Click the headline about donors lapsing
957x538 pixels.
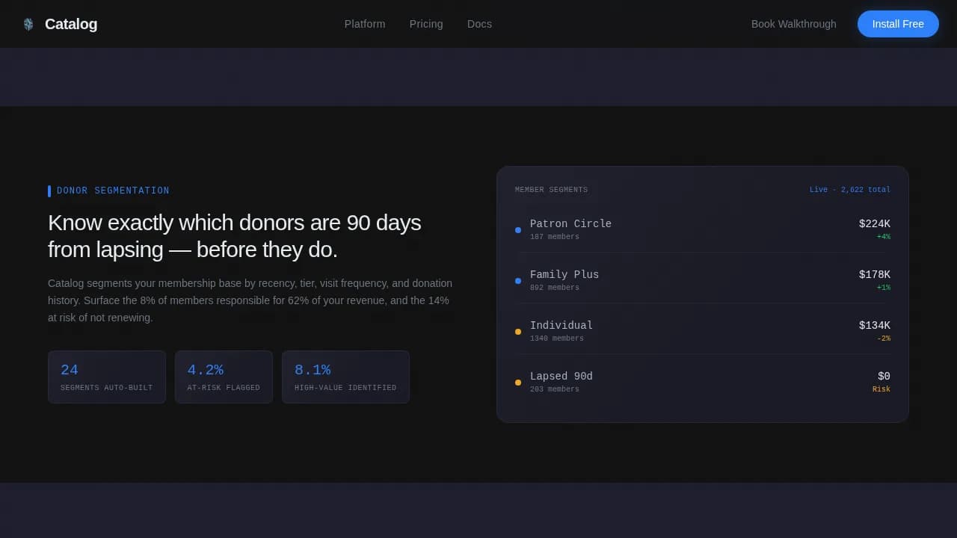click(x=235, y=236)
